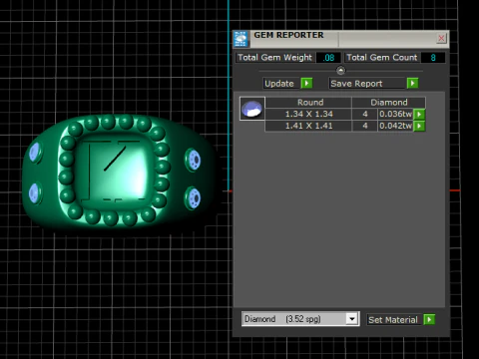Click green arrow beside 0.042tw row
This screenshot has width=479, height=359.
pos(419,126)
